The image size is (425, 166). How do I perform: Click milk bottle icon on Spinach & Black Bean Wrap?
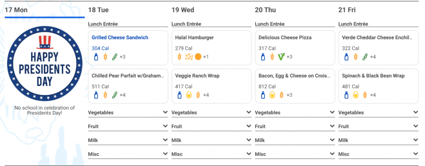[x=346, y=95]
